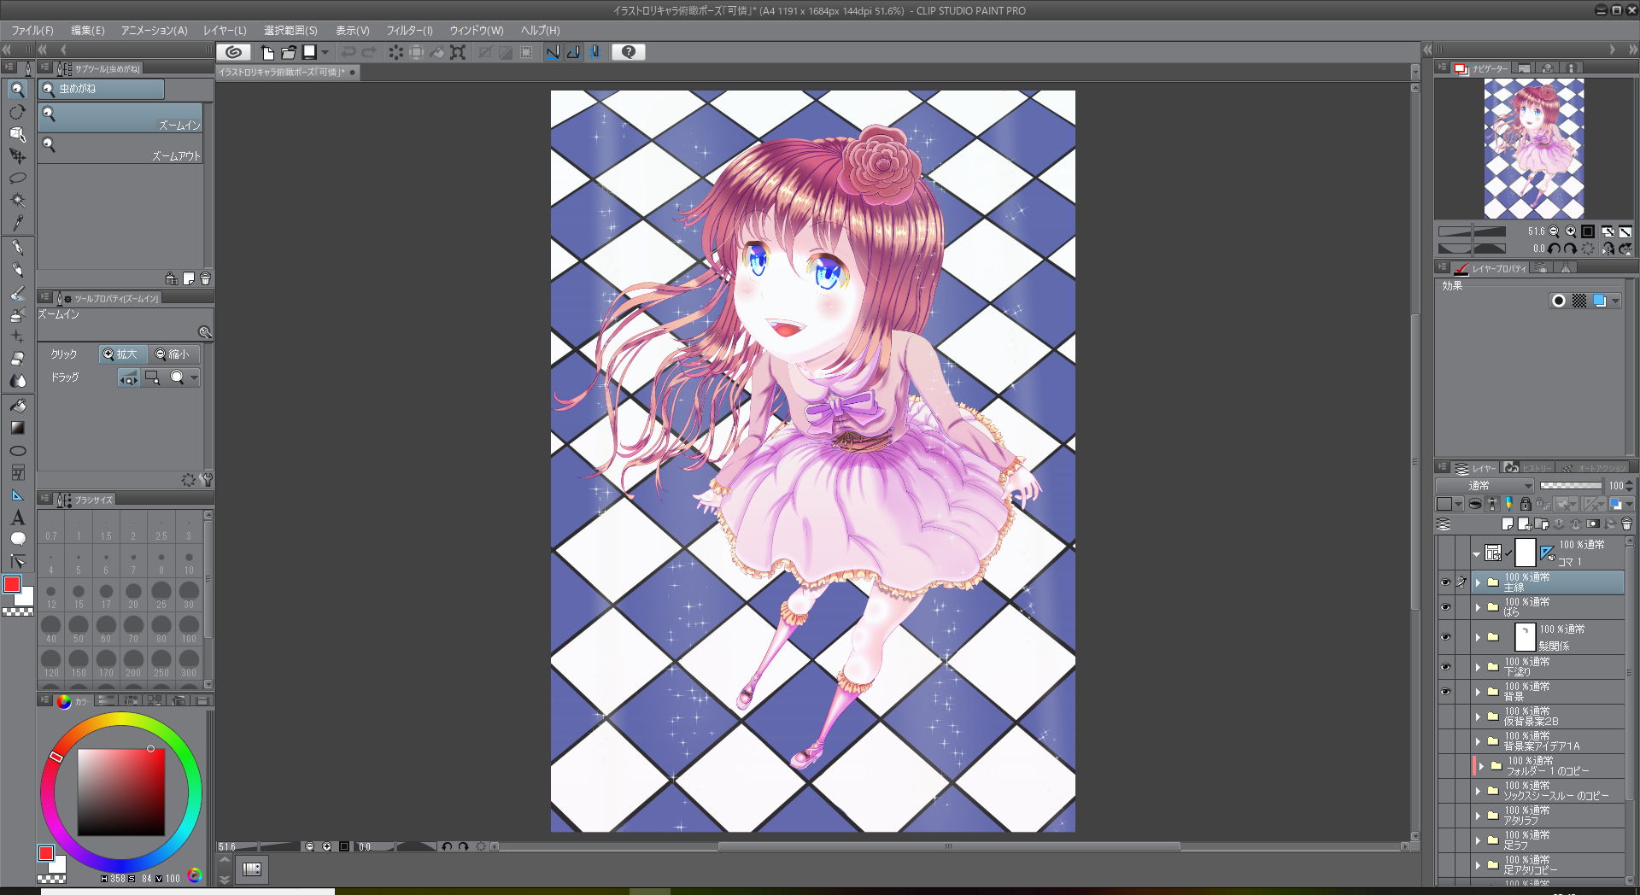The image size is (1640, 895).
Task: Select the Gradient tool in toolbox
Action: (x=17, y=428)
